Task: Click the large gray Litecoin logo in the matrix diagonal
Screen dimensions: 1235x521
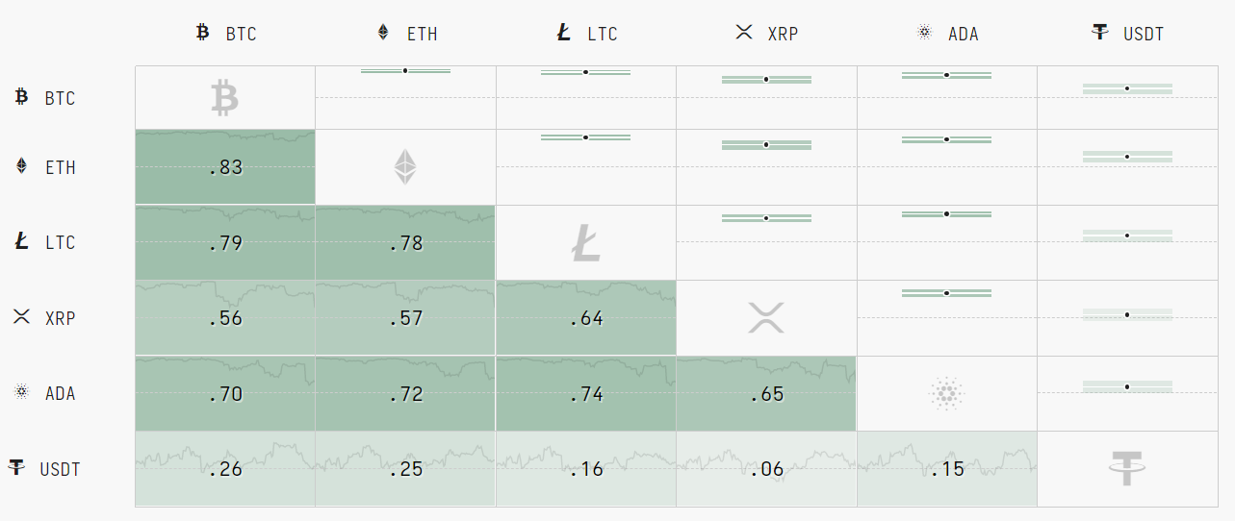Action: (x=585, y=242)
